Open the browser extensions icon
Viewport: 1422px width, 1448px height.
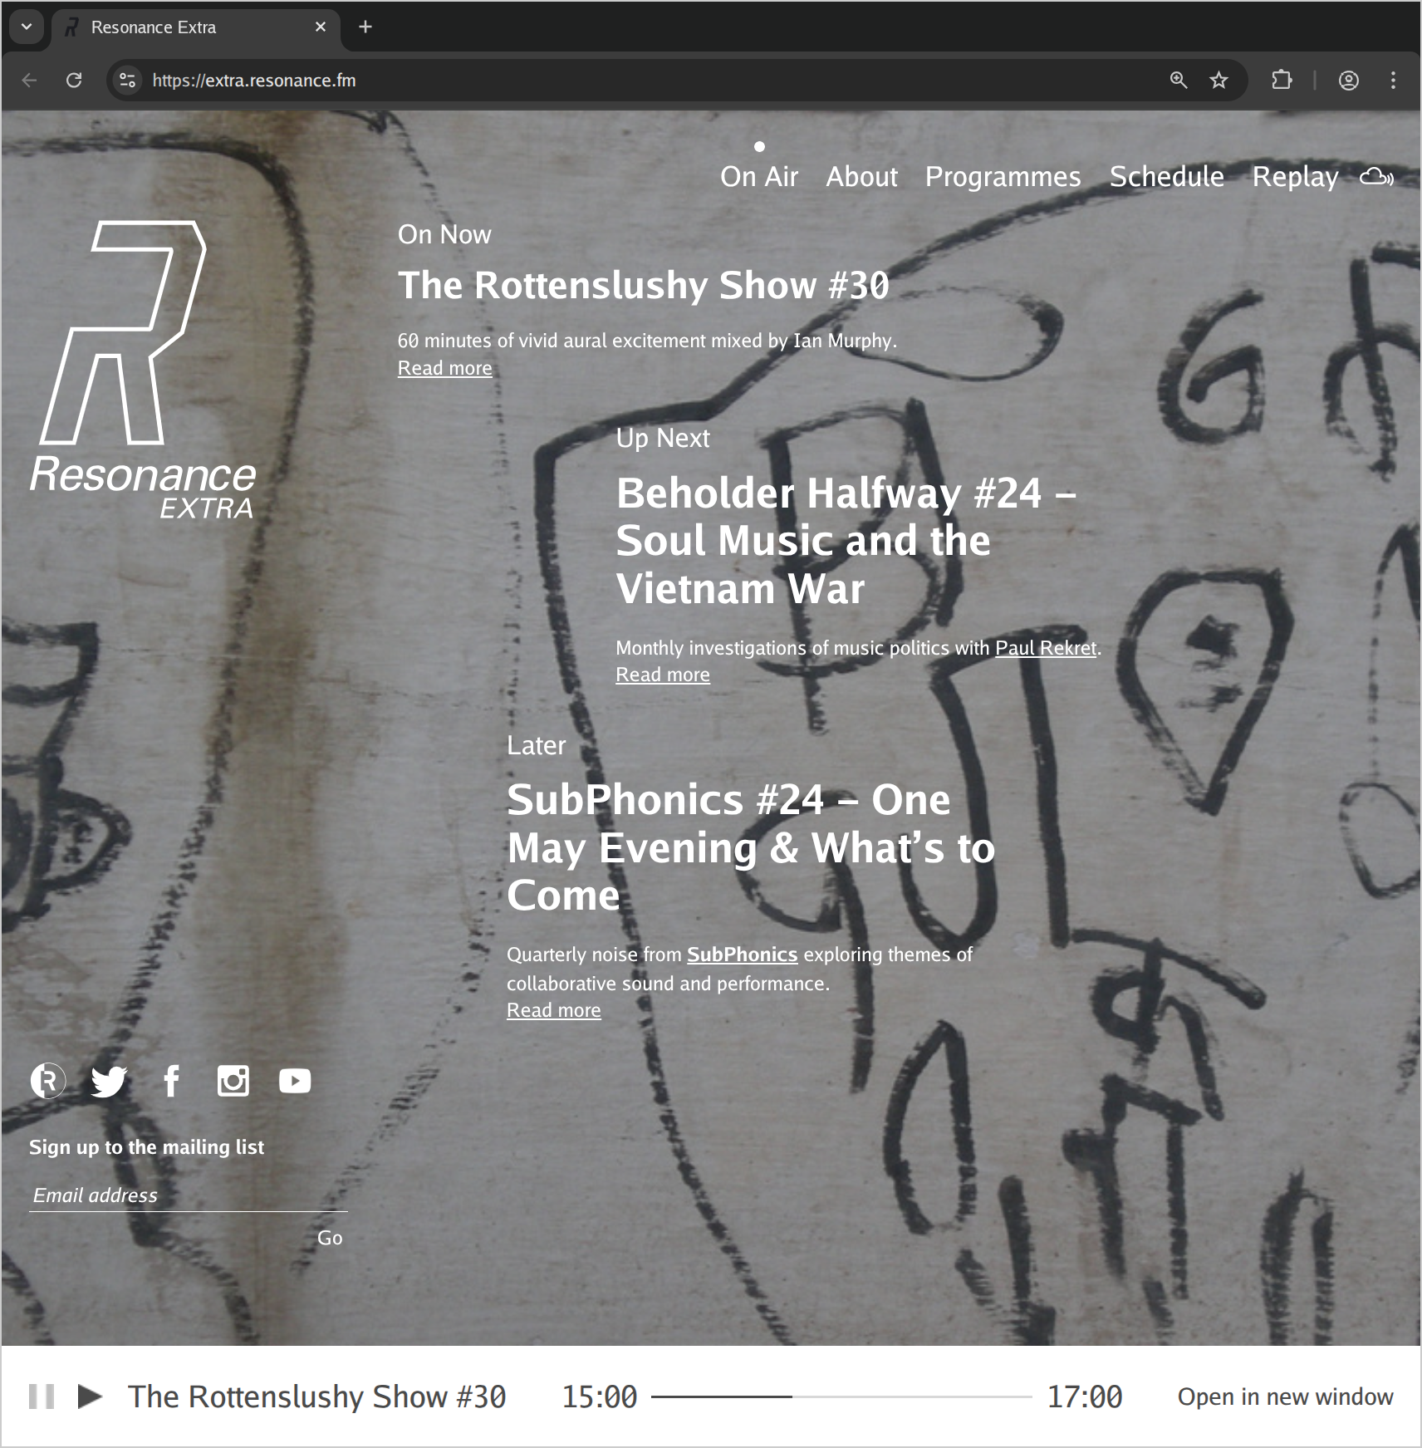click(x=1282, y=81)
